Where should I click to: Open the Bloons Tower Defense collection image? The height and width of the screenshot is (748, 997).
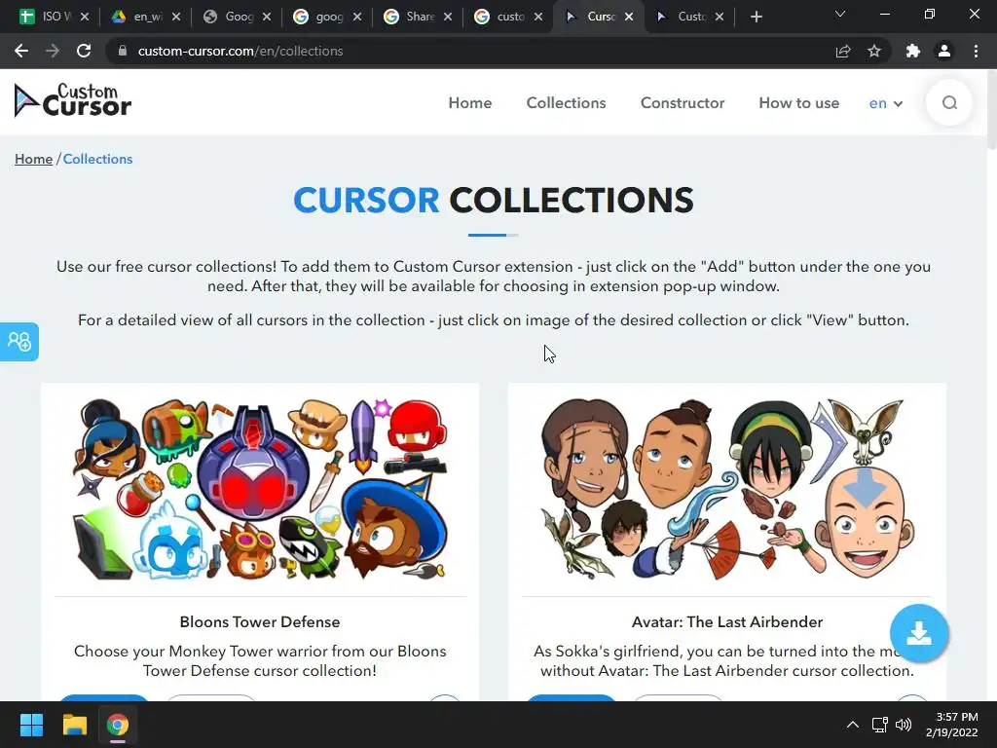[260, 489]
